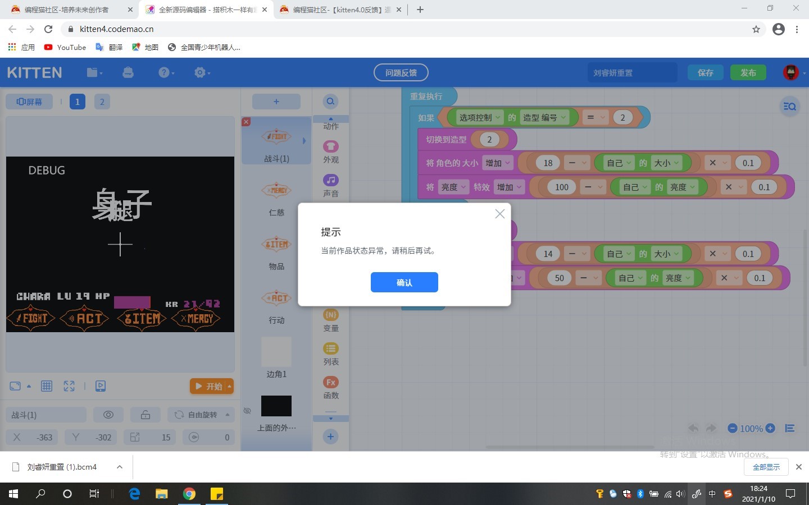Open the help question-mark menu
Image resolution: width=809 pixels, height=505 pixels.
click(x=166, y=72)
